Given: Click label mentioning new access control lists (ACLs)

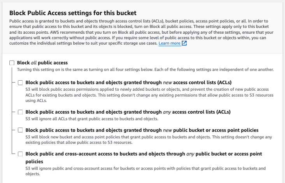Looking at the screenshot, I should tap(128, 83).
